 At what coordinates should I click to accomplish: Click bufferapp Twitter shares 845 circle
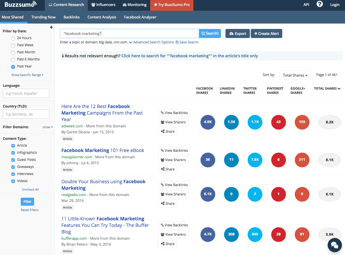(255, 234)
